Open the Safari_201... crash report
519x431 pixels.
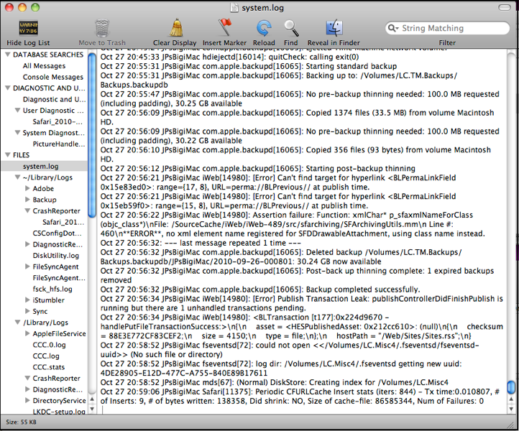[63, 222]
